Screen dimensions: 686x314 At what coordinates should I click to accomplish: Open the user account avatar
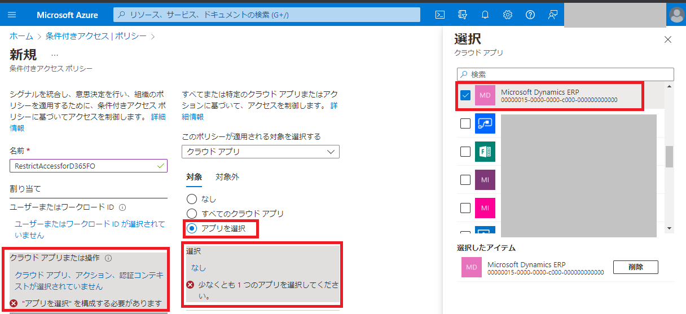tap(676, 15)
